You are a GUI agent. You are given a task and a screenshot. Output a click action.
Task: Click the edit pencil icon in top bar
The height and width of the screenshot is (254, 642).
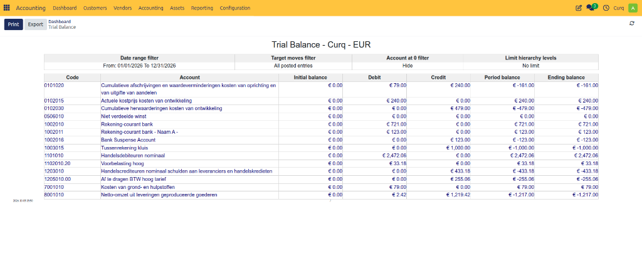[579, 8]
